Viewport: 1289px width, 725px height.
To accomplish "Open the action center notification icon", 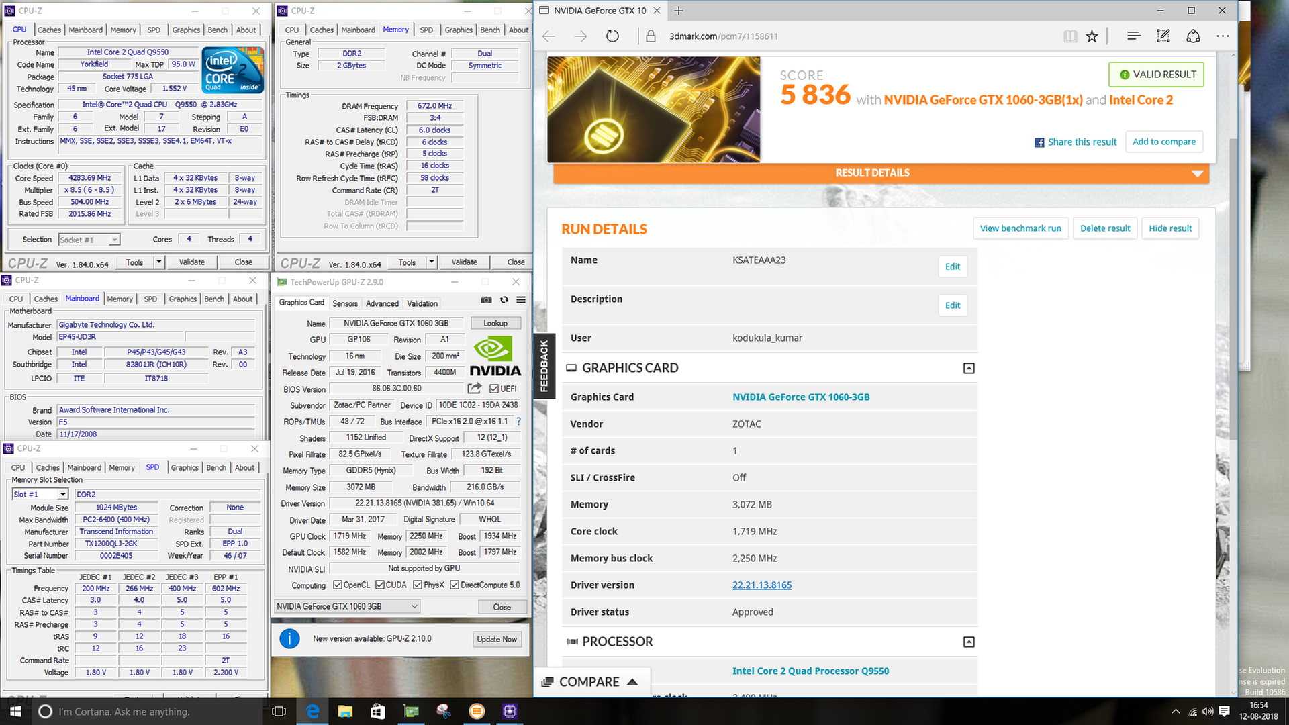I will tap(1224, 712).
